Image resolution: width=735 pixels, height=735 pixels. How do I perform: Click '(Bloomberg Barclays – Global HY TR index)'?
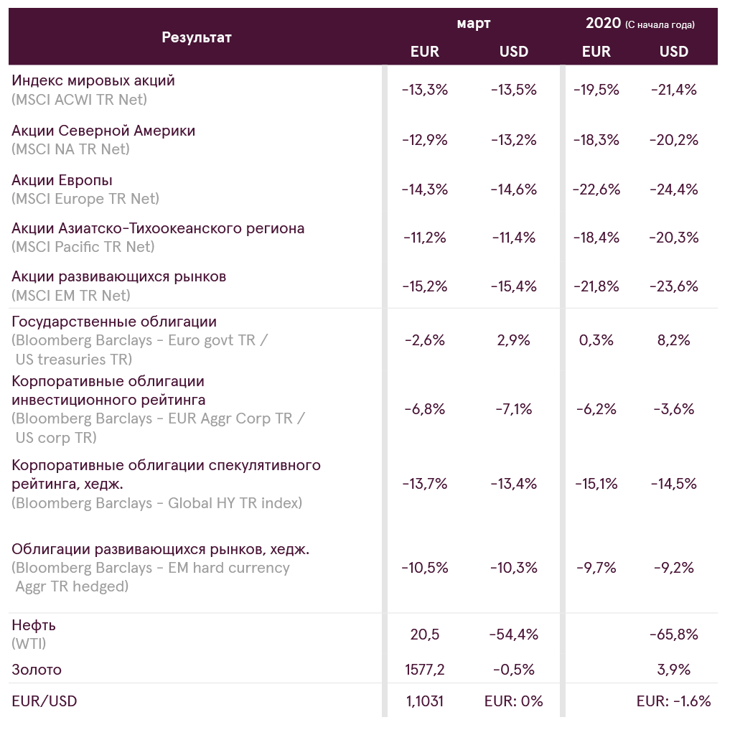pyautogui.click(x=156, y=503)
